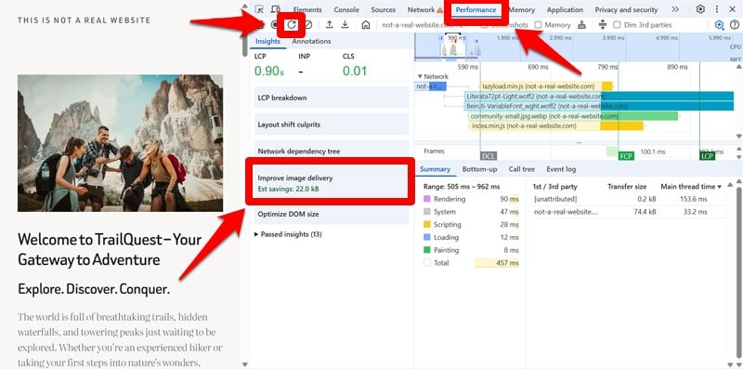The width and height of the screenshot is (743, 369).
Task: Click the FCP timeline marker
Action: [626, 156]
